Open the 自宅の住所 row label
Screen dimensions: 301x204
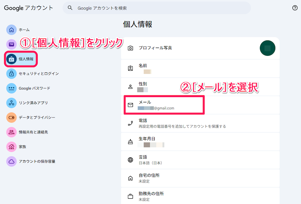pyautogui.click(x=149, y=175)
